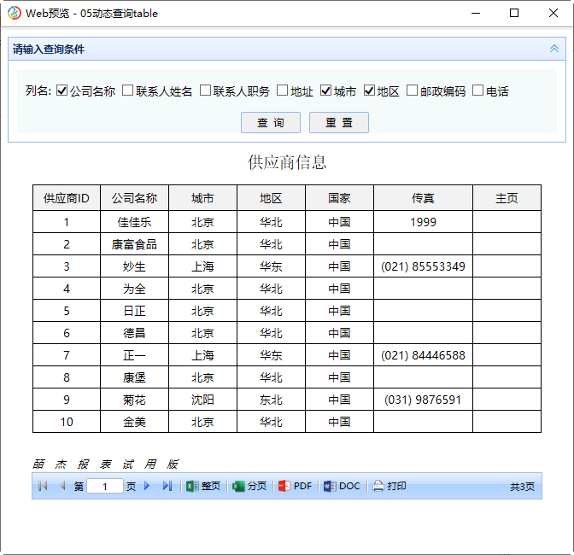The width and height of the screenshot is (574, 555).
Task: Go to the previous page arrow
Action: click(61, 486)
